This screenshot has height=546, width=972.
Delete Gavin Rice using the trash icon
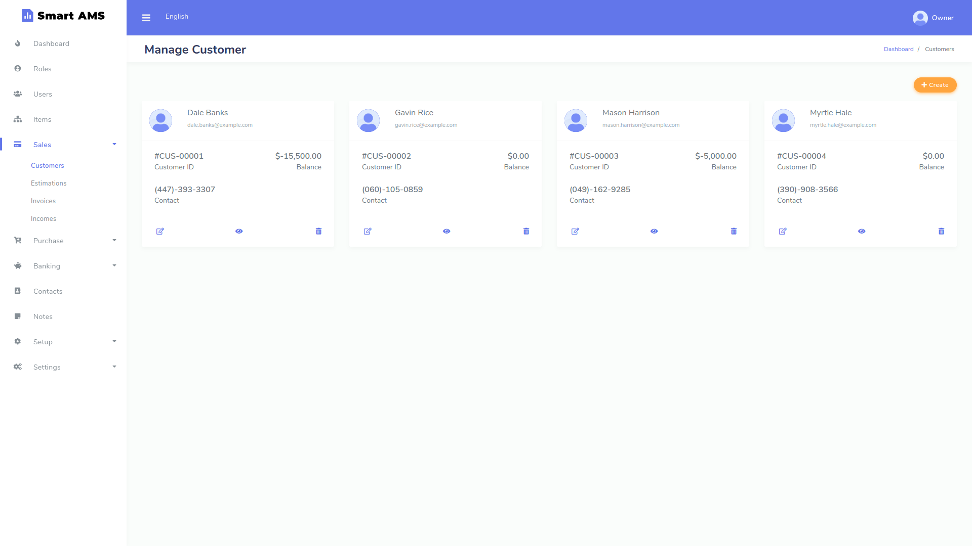(526, 231)
